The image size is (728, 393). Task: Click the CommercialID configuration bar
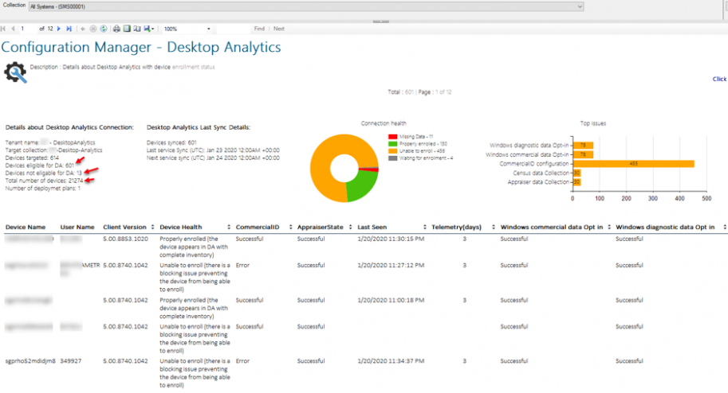(634, 164)
